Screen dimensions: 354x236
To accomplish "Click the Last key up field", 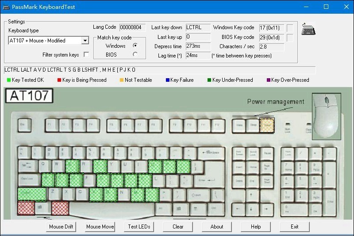I will (198, 37).
